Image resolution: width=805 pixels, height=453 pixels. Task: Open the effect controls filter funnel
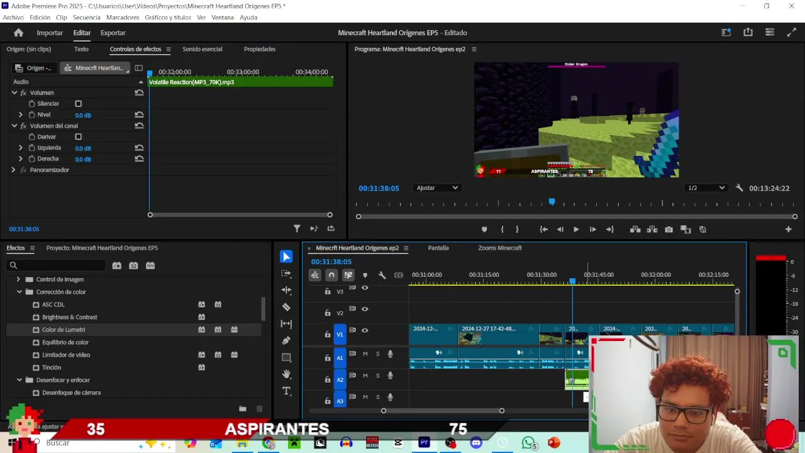297,229
